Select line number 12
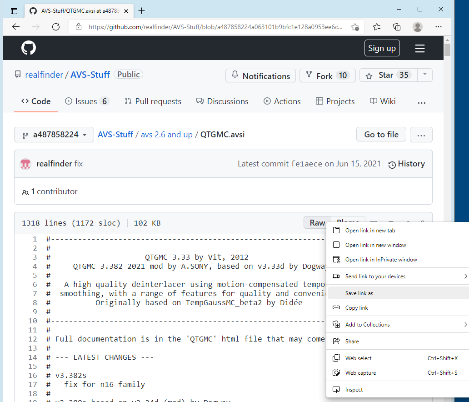 click(33, 339)
